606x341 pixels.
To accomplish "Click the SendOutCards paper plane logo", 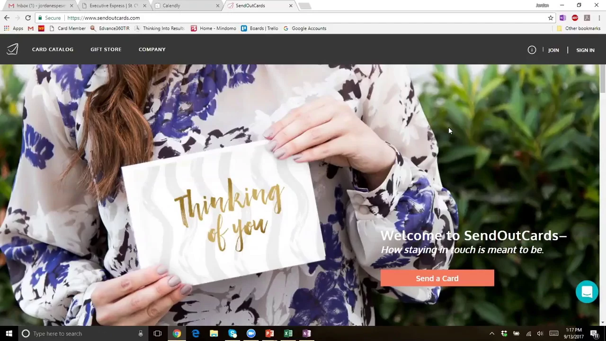I will coord(12,49).
